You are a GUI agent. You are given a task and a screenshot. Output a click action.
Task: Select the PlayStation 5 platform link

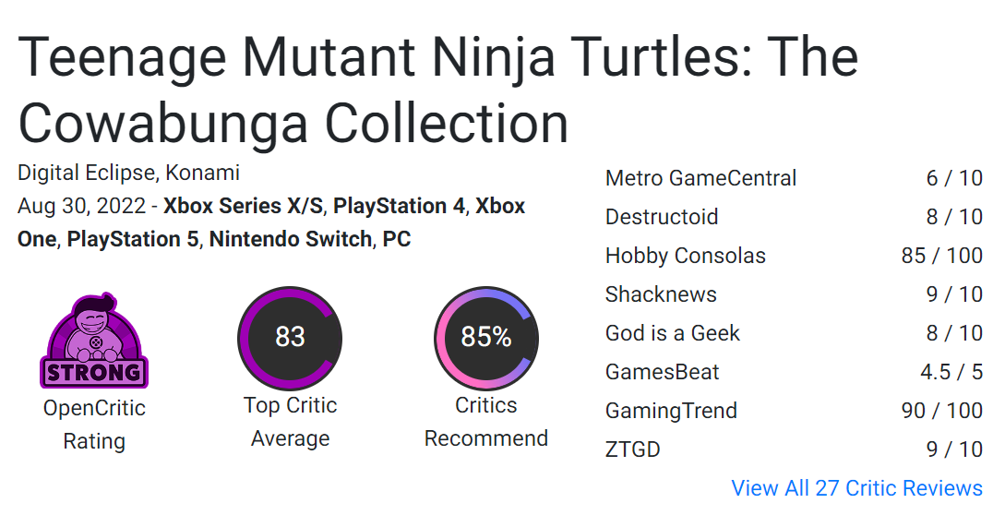pyautogui.click(x=133, y=239)
